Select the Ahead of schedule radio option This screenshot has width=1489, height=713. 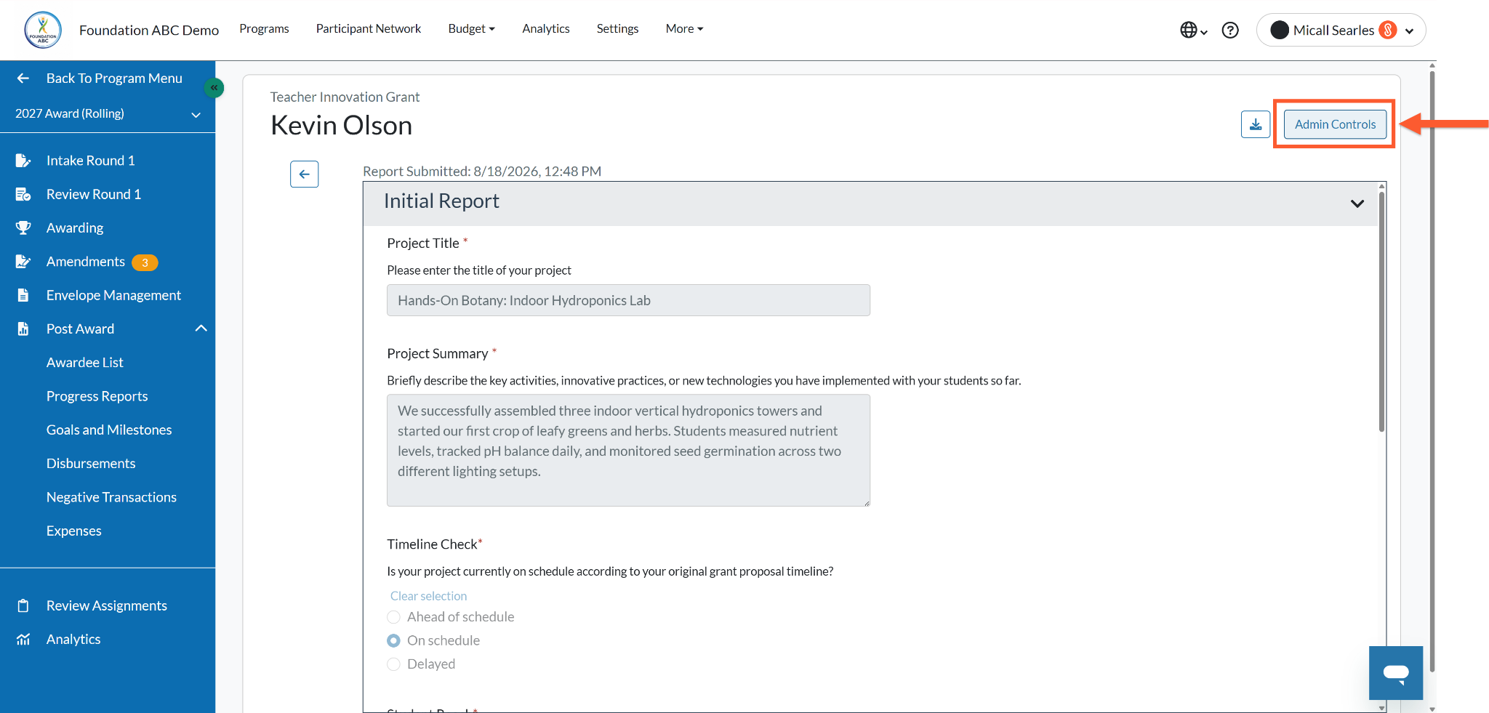393,617
